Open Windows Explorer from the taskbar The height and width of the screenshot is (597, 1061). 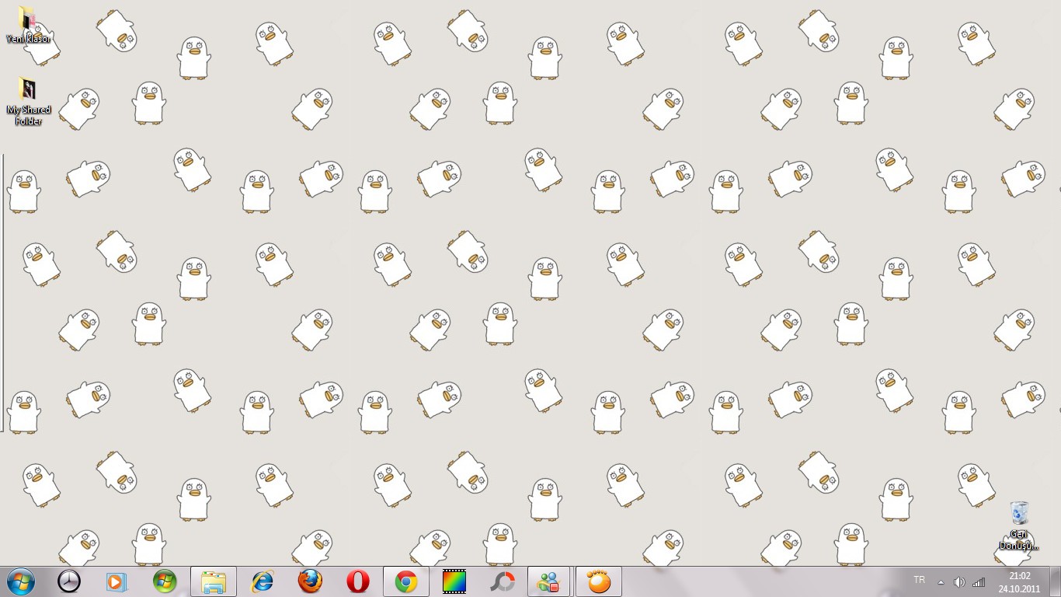pyautogui.click(x=214, y=581)
